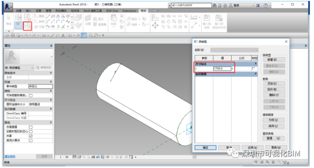Click the Text 'A' tool in quick access toolbar
Screen dimensions: 314x168
(x=63, y=36)
